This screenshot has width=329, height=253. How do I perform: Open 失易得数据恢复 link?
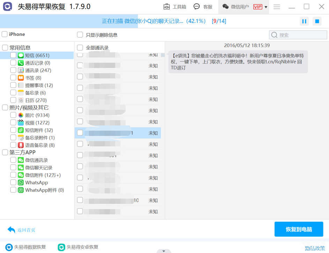pyautogui.click(x=25, y=247)
